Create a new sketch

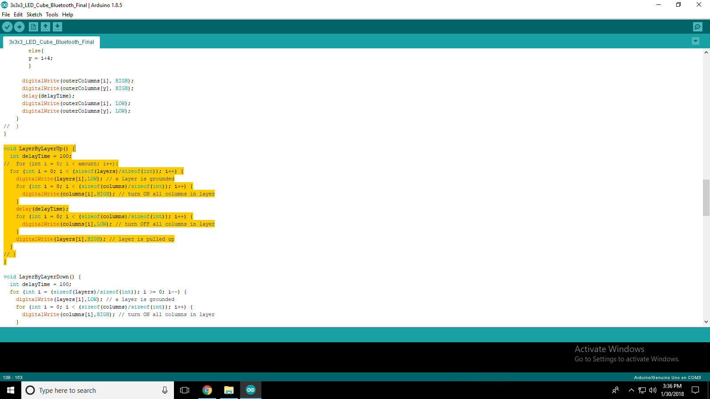(33, 27)
